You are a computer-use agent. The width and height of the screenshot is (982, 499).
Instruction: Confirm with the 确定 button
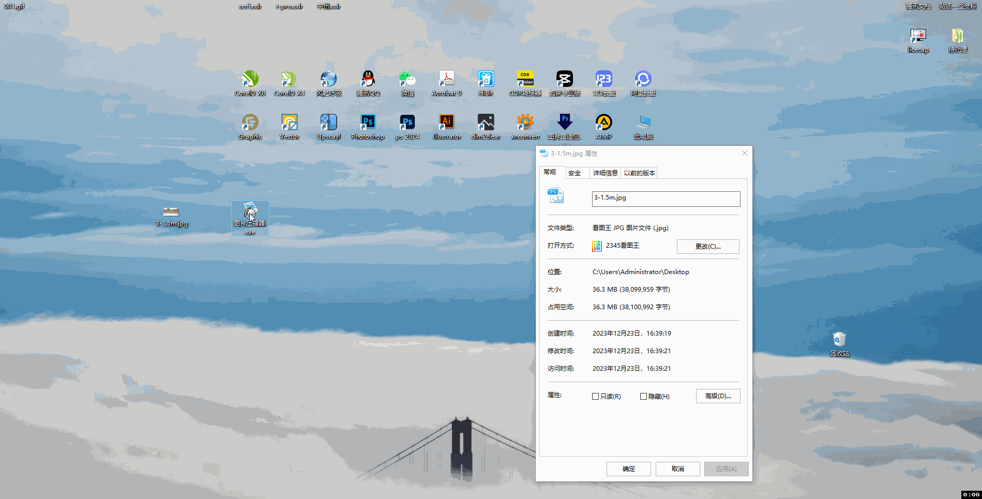tap(629, 469)
